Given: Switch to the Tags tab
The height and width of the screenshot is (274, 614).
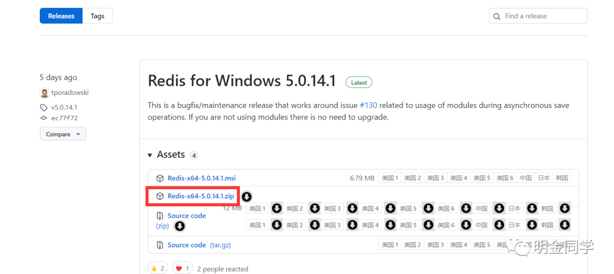Looking at the screenshot, I should [x=97, y=16].
